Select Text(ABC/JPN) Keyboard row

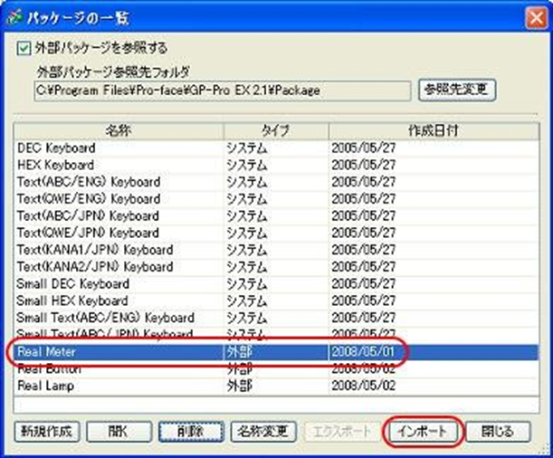277,215
